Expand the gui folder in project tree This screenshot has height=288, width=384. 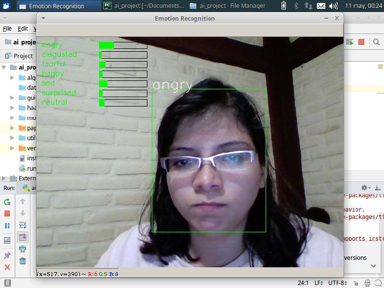13,98
